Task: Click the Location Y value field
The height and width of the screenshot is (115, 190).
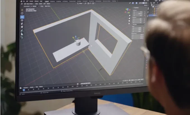Action: click(x=138, y=14)
